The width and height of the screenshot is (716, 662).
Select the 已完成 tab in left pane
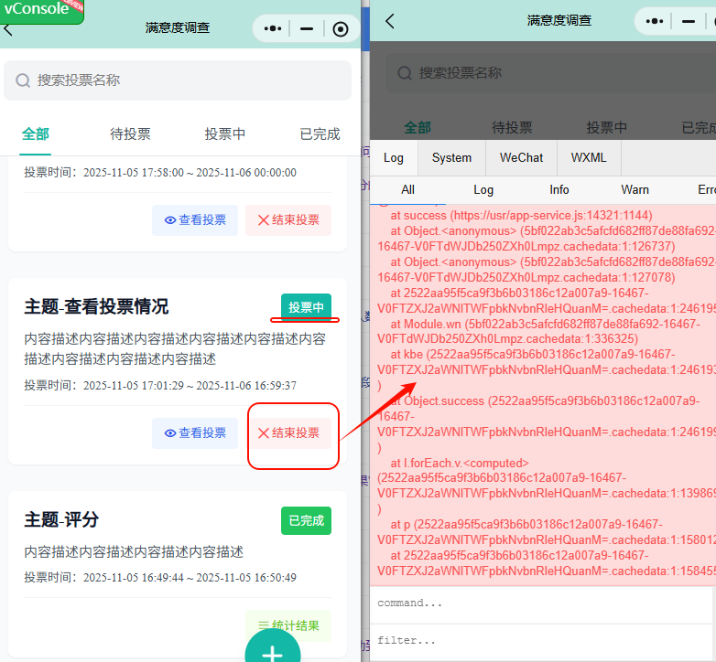click(320, 134)
